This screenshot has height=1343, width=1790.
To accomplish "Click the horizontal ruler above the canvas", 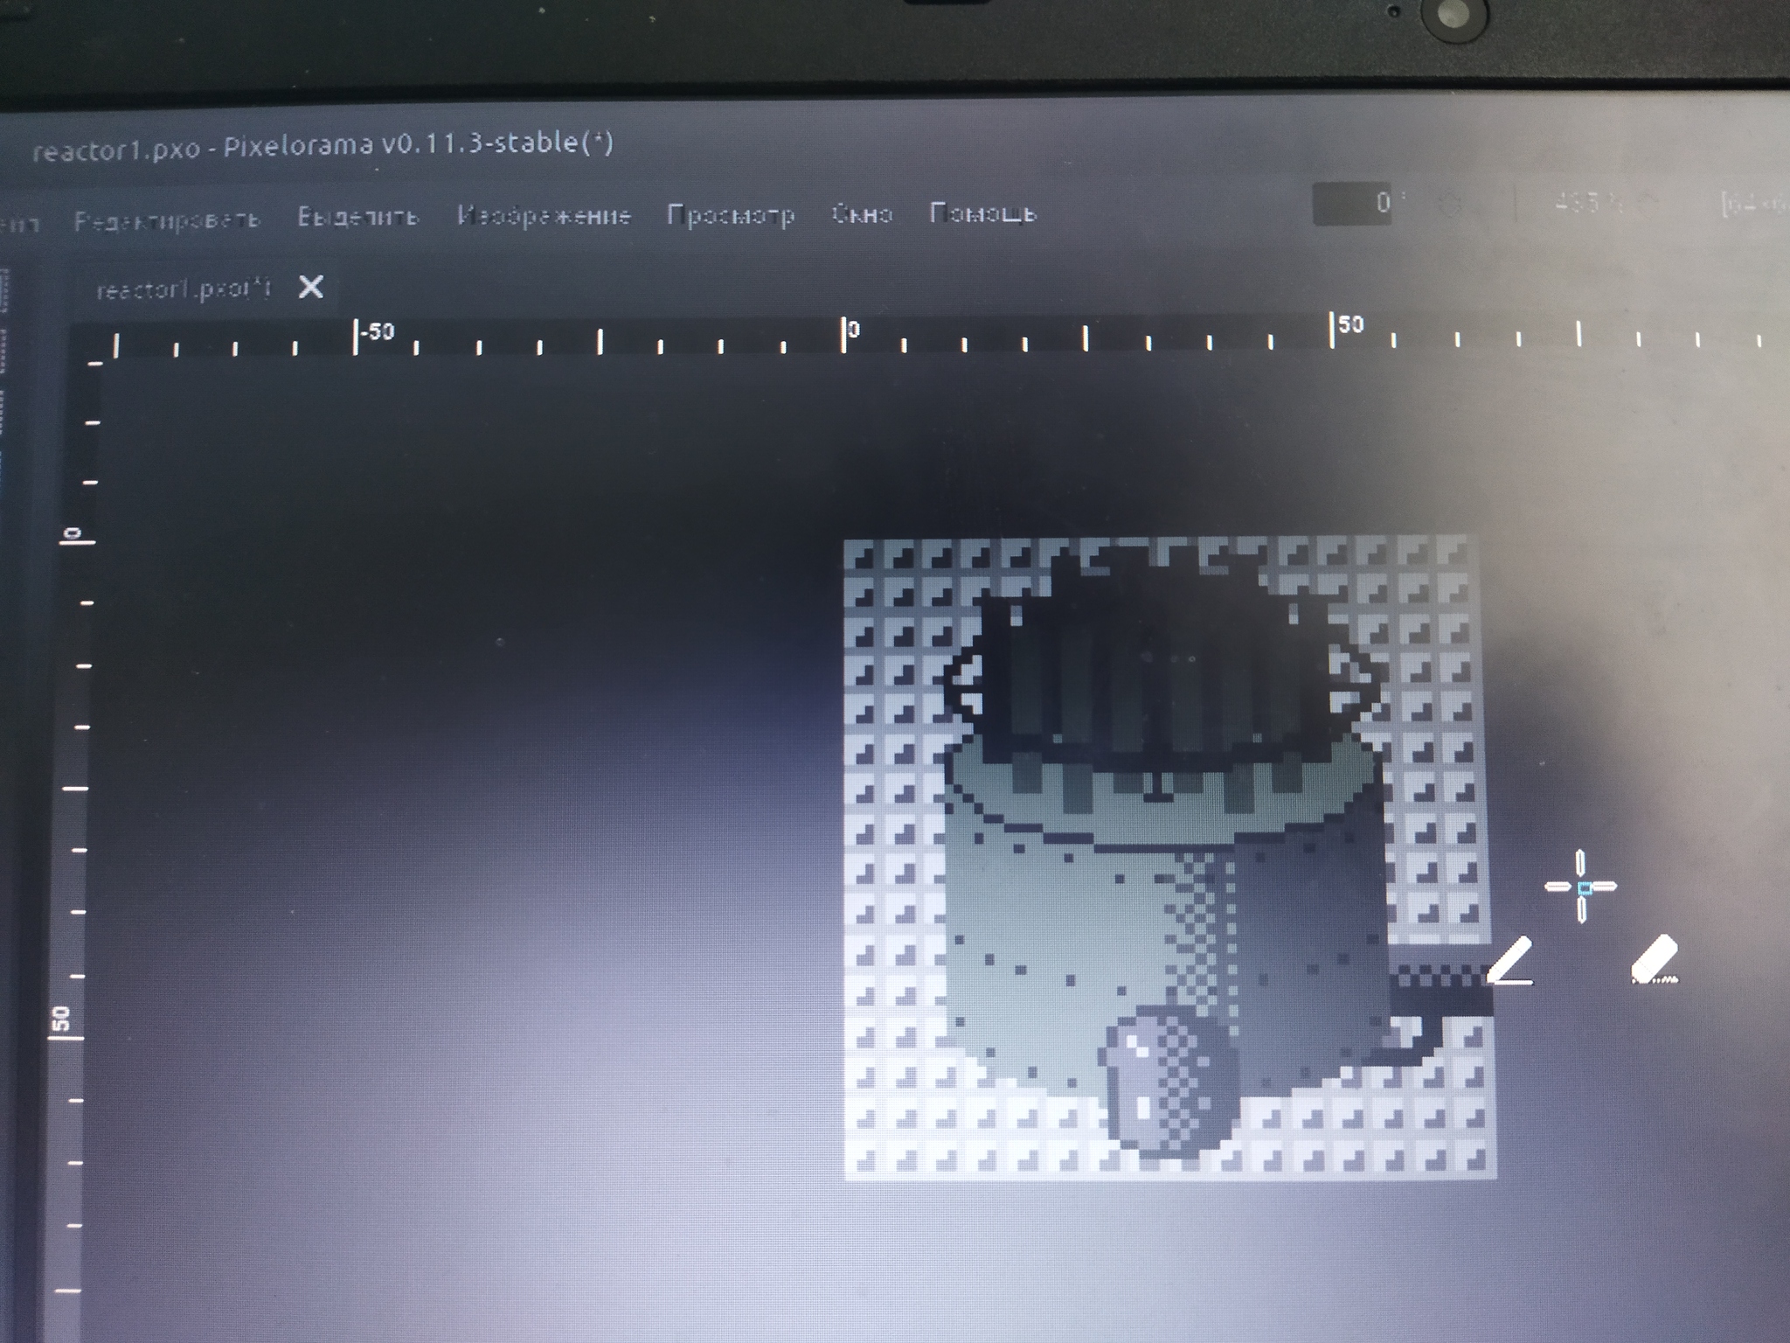I will tap(929, 337).
